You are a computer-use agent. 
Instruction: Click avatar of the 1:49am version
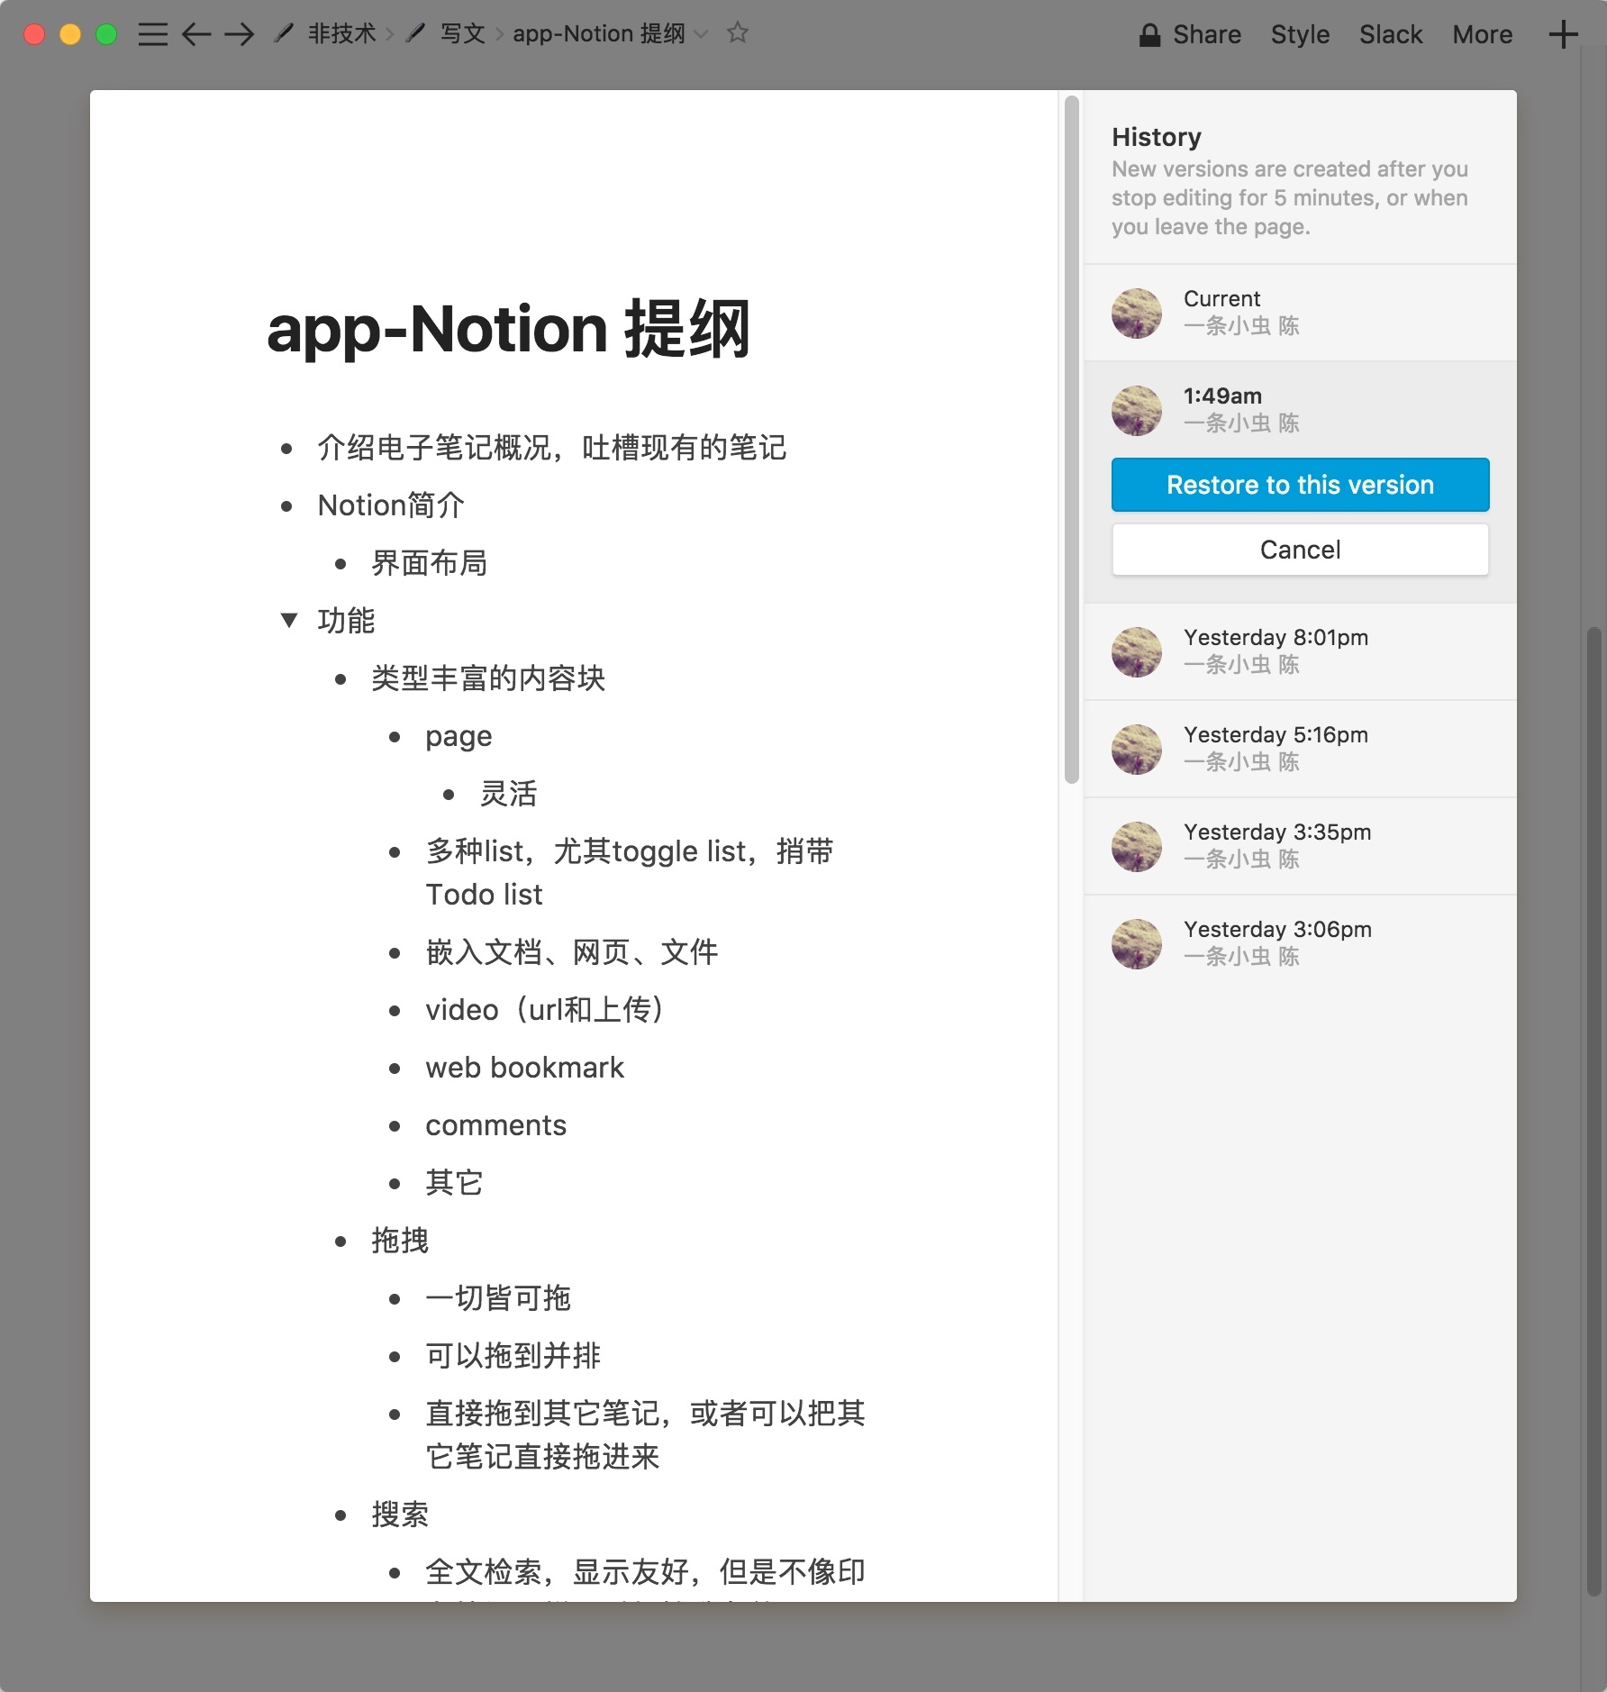[1137, 411]
